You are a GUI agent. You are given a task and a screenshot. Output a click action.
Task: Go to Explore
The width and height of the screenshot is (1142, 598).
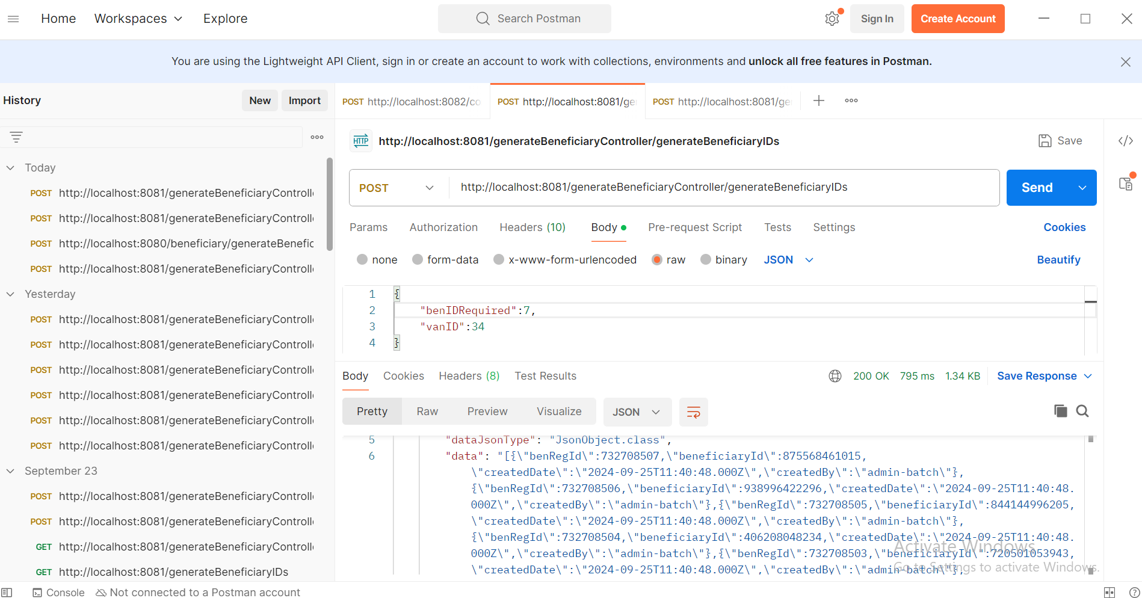[225, 19]
